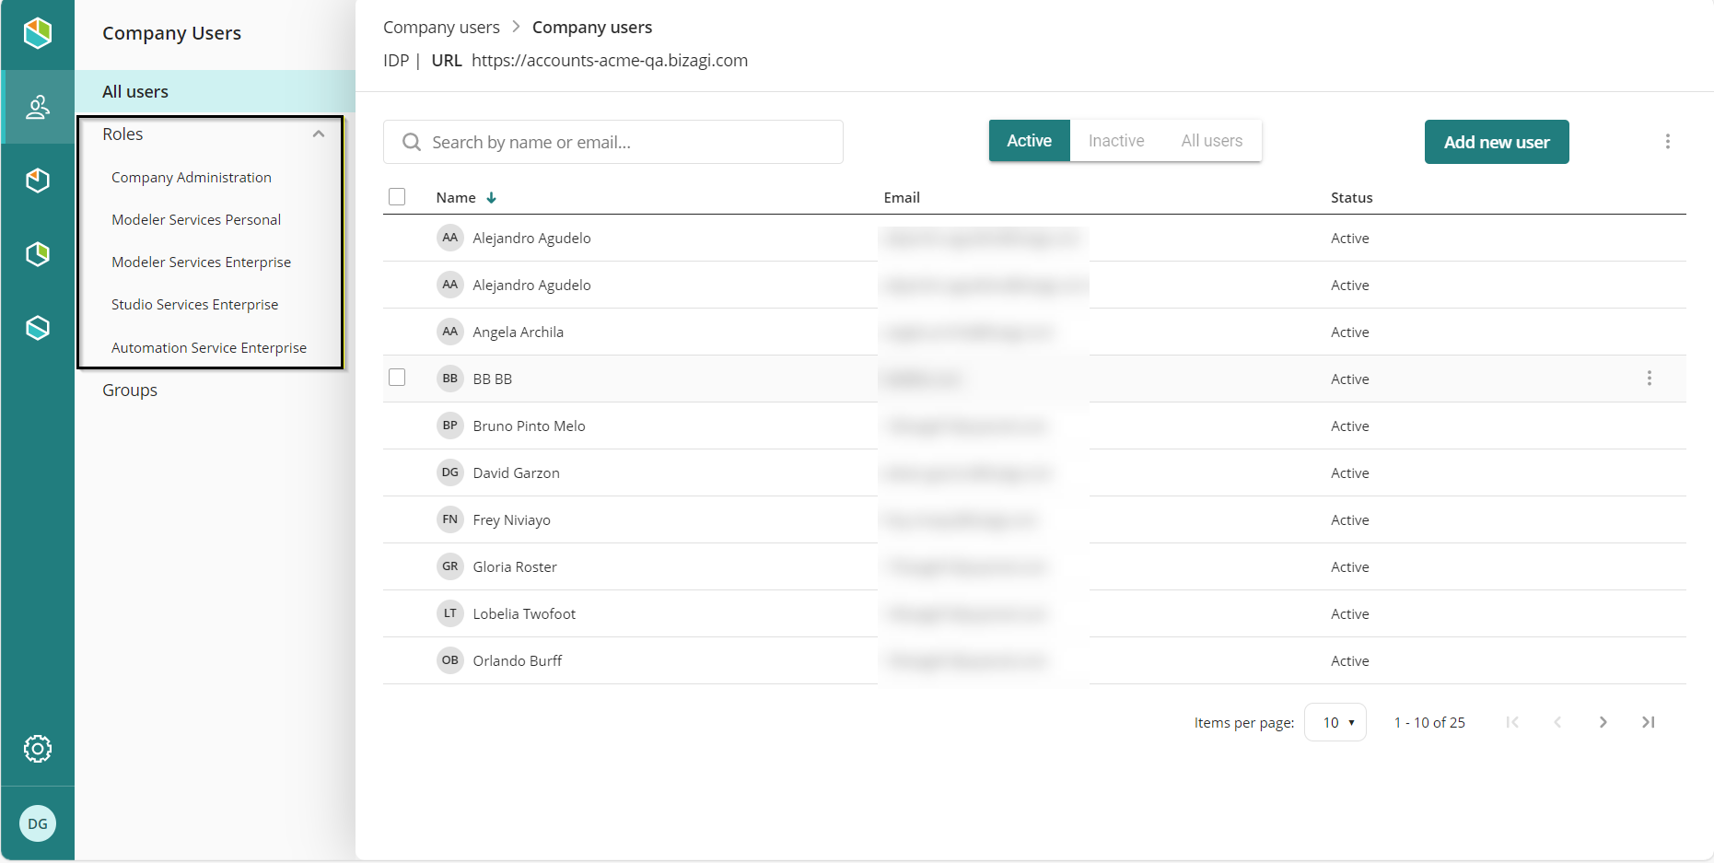Click the 1 - 10 of 25 pagination text
This screenshot has width=1714, height=863.
(x=1429, y=723)
